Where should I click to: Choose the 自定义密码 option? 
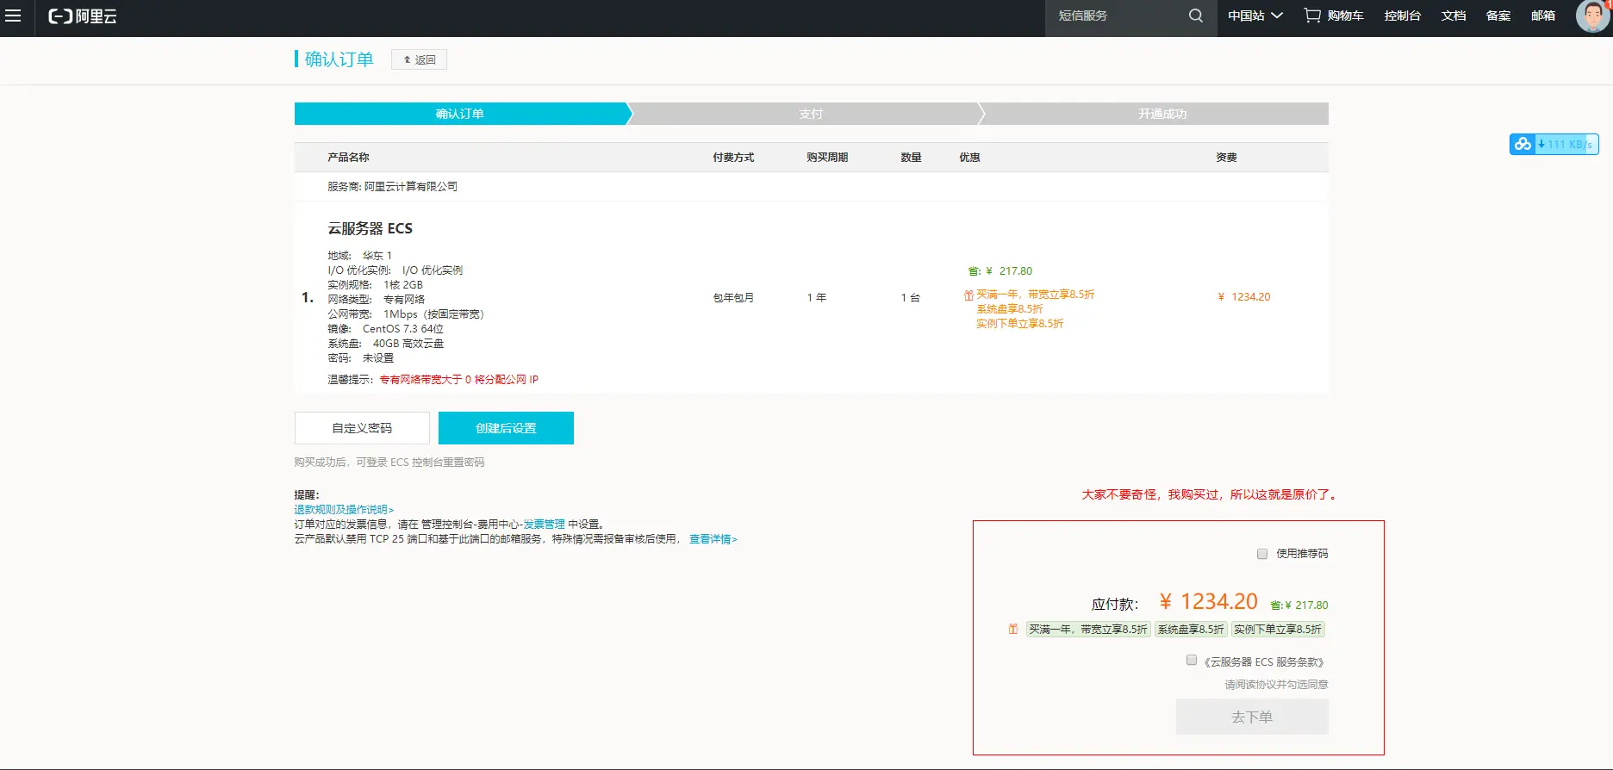(362, 428)
